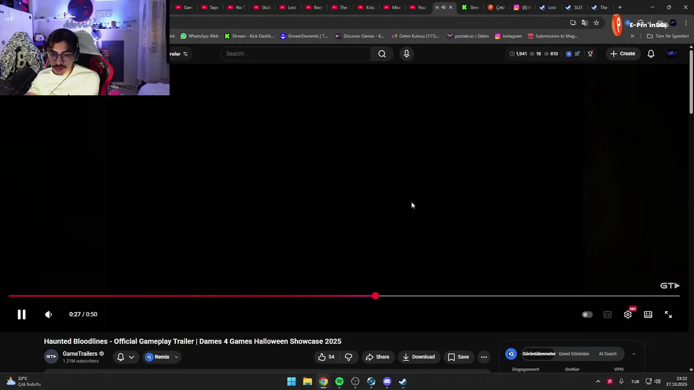Expand the Remix dropdown arrow

coord(176,357)
